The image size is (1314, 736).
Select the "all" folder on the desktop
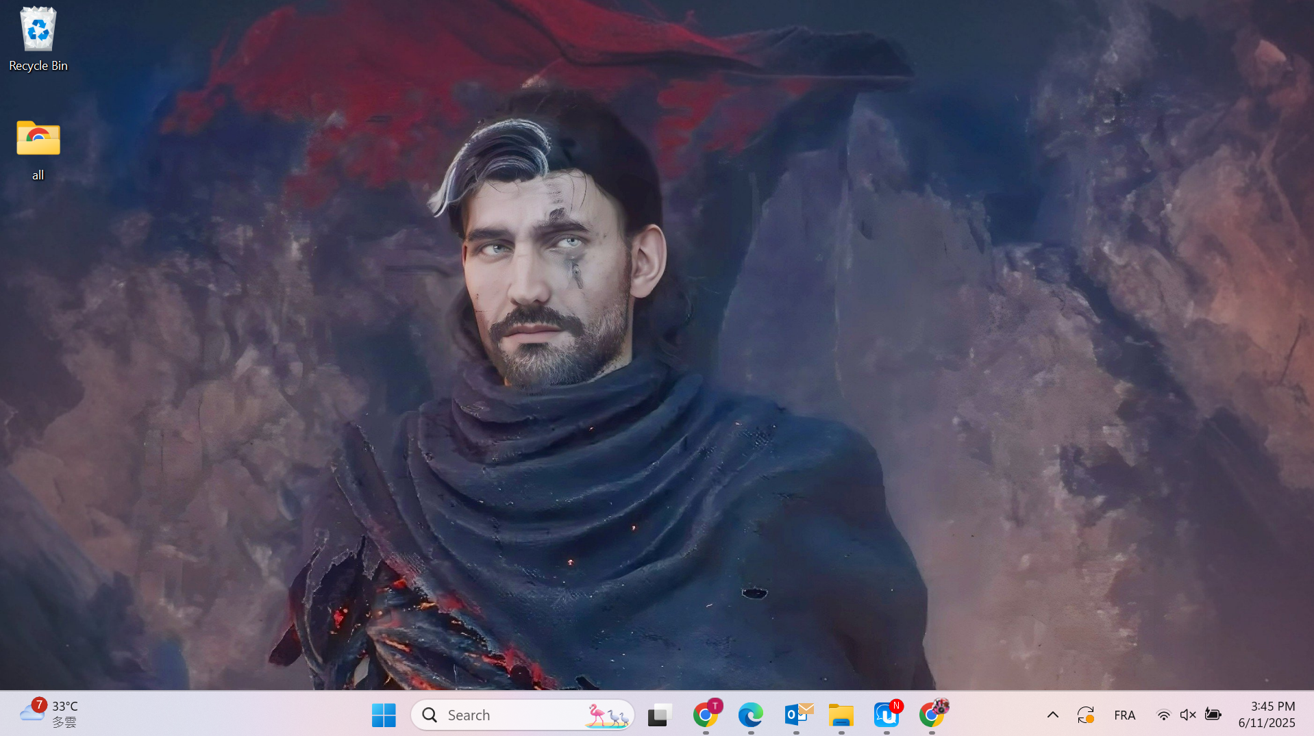(38, 150)
